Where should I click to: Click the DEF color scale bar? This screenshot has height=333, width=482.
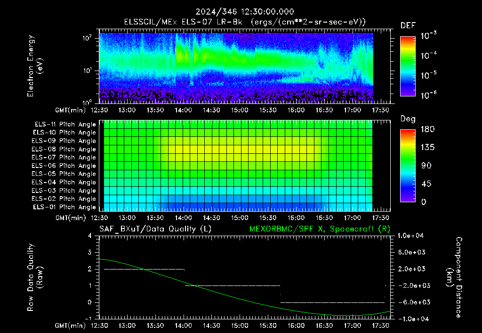(x=408, y=66)
